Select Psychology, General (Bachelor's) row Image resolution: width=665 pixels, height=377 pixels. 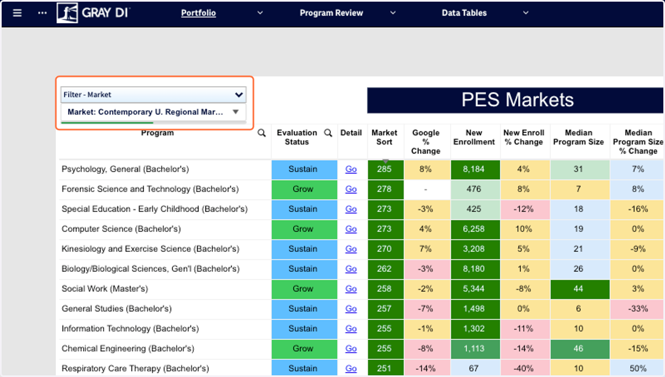pos(125,169)
